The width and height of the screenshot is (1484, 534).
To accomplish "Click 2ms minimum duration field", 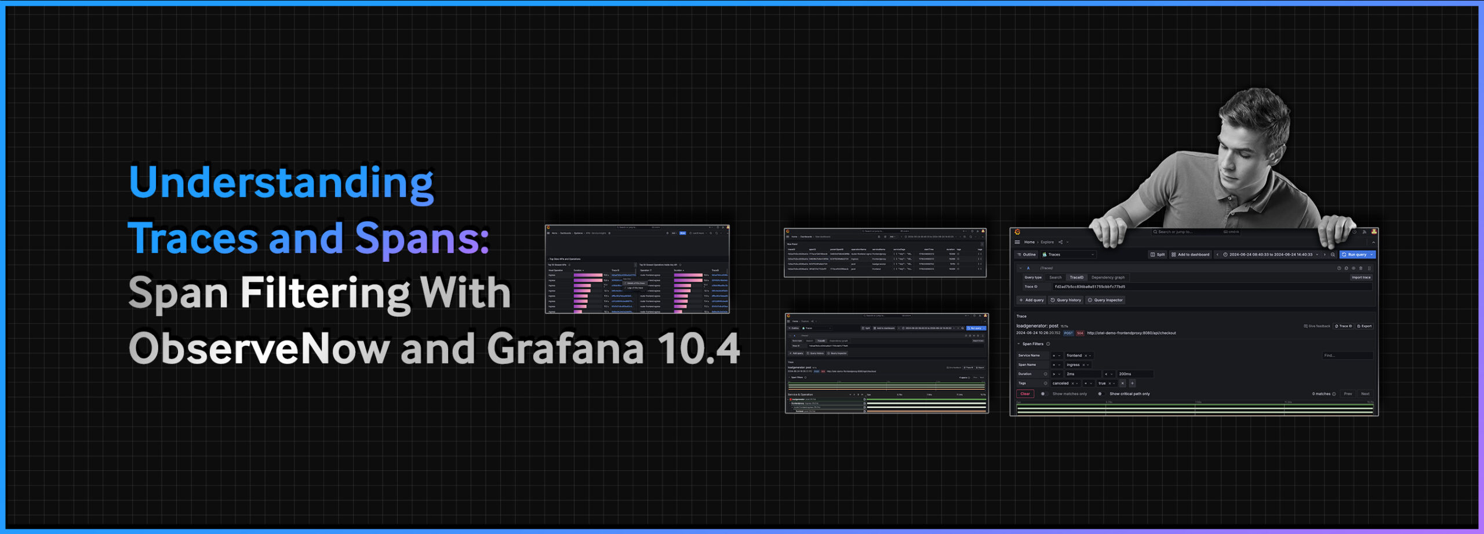I will [1083, 374].
